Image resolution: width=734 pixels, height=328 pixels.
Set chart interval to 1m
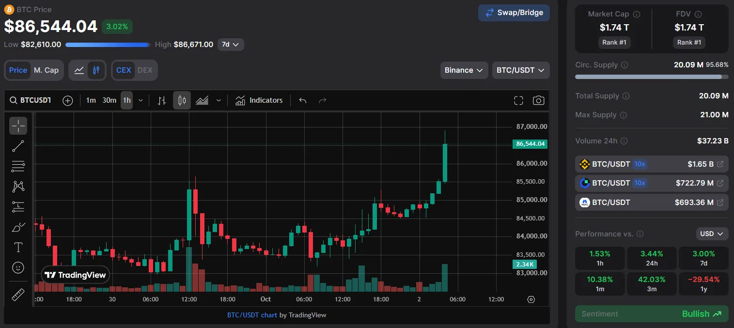(91, 100)
